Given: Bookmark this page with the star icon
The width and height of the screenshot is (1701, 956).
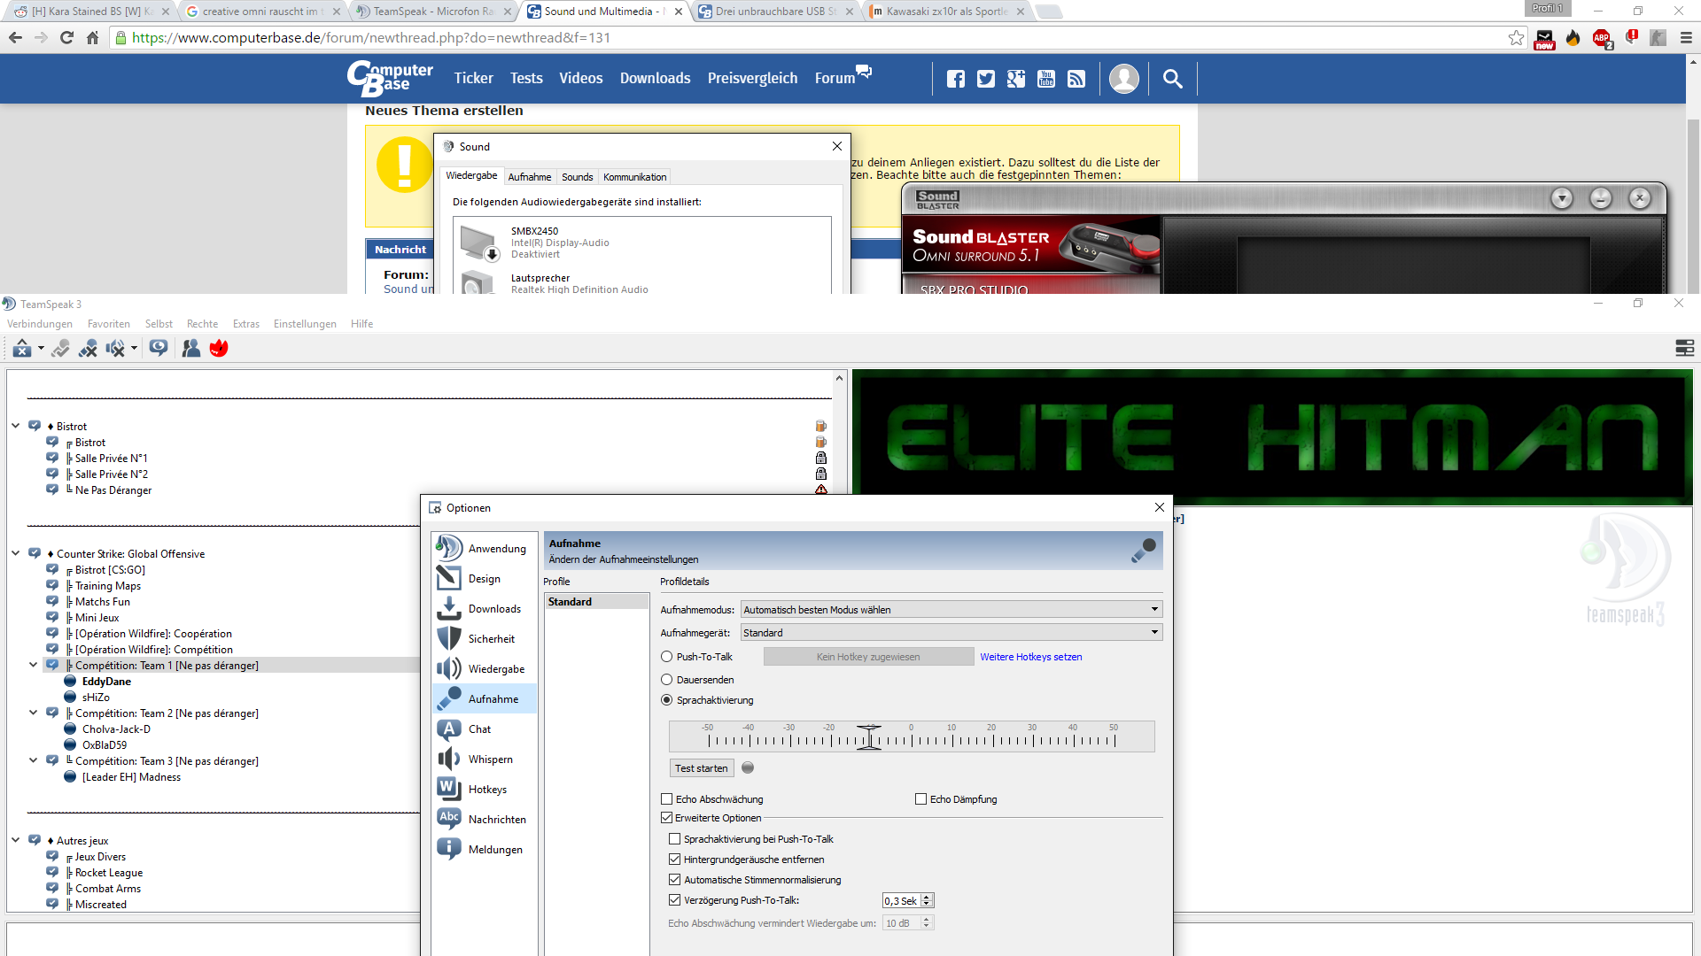Looking at the screenshot, I should [1516, 38].
